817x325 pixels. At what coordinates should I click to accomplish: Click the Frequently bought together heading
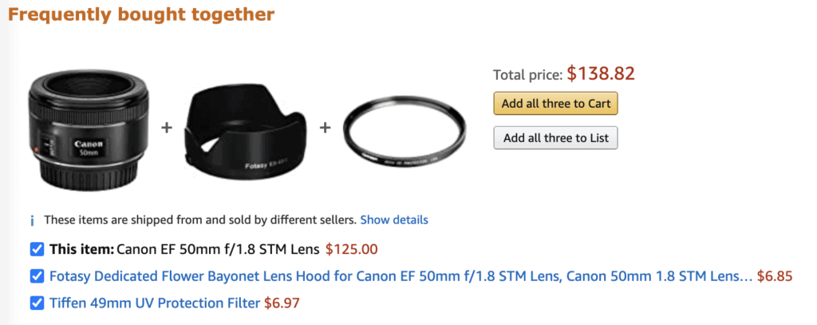(141, 14)
